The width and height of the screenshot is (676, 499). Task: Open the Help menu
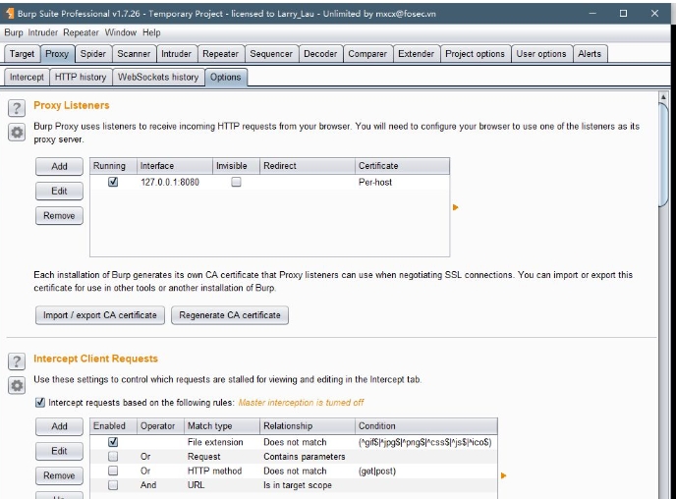pyautogui.click(x=151, y=32)
